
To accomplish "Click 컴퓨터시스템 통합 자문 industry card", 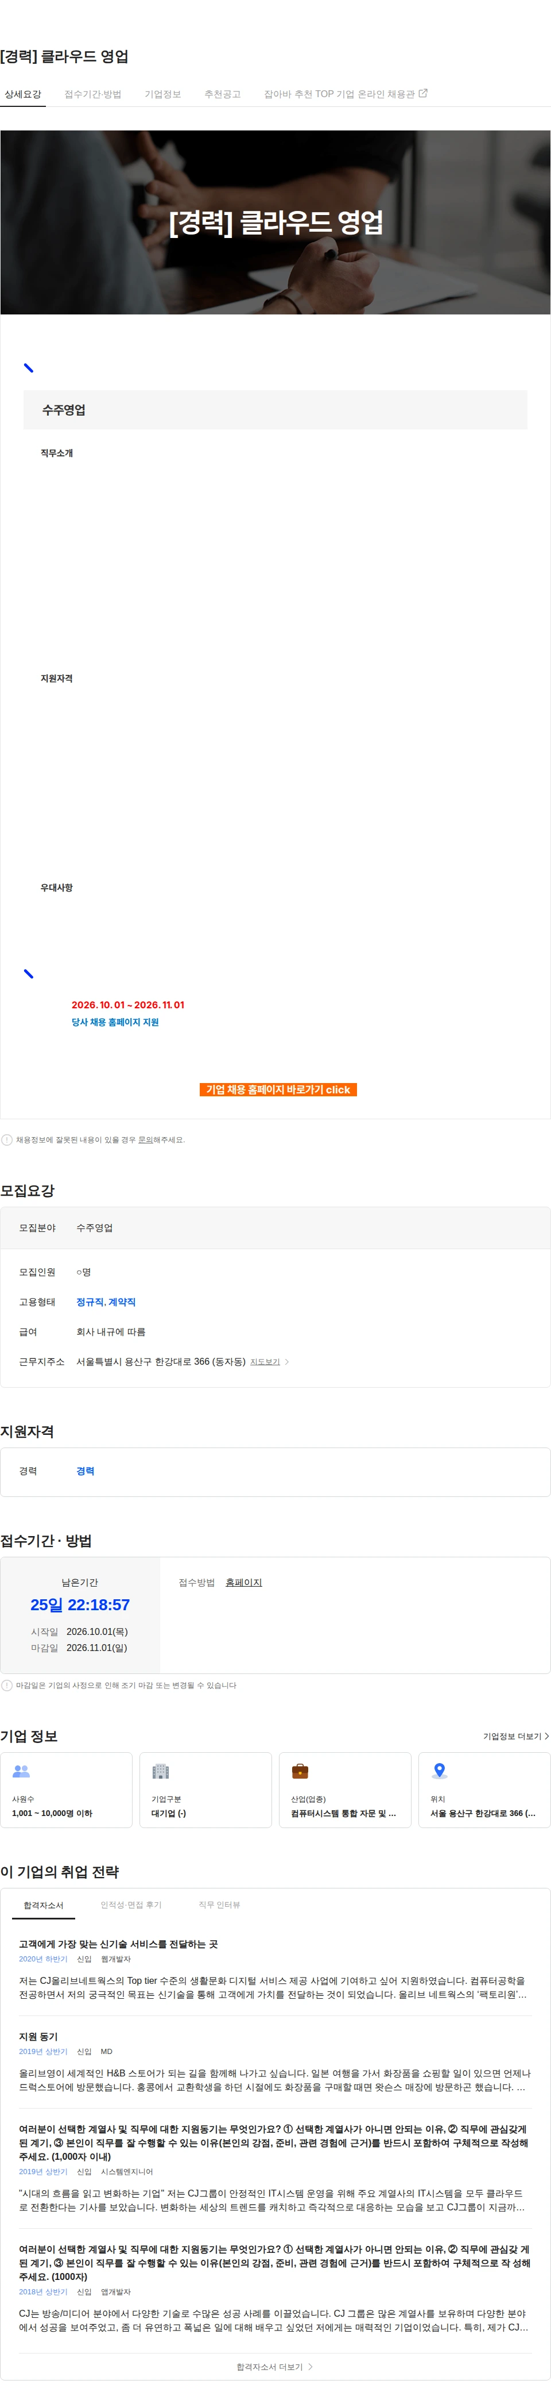I will (346, 1789).
